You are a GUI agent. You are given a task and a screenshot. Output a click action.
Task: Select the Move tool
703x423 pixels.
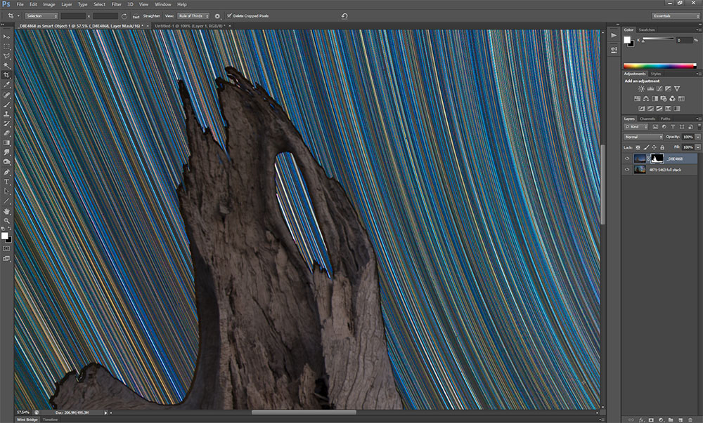pos(6,36)
